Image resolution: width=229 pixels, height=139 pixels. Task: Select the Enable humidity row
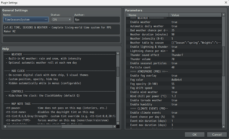click(174, 104)
